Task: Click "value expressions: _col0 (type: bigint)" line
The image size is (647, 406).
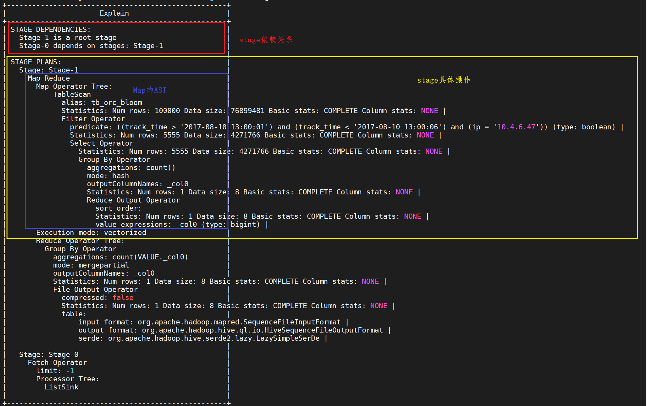Action: click(x=178, y=225)
